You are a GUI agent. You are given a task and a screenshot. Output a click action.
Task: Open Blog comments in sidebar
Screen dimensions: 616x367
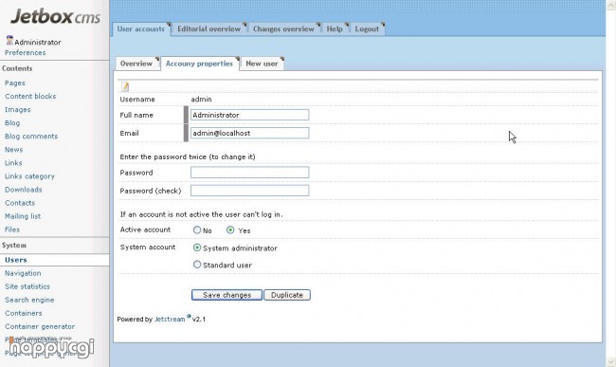[31, 137]
